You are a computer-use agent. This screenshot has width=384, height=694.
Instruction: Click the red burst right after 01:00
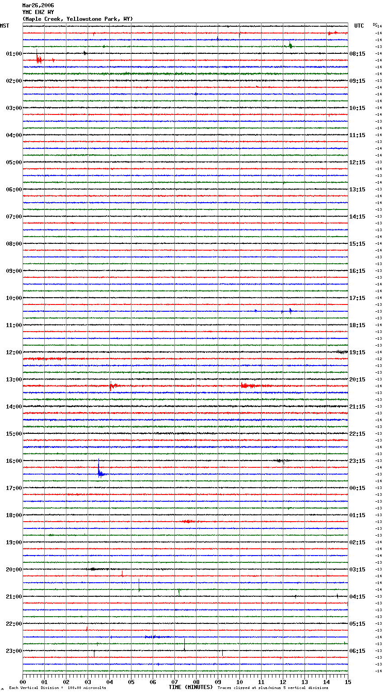39,58
